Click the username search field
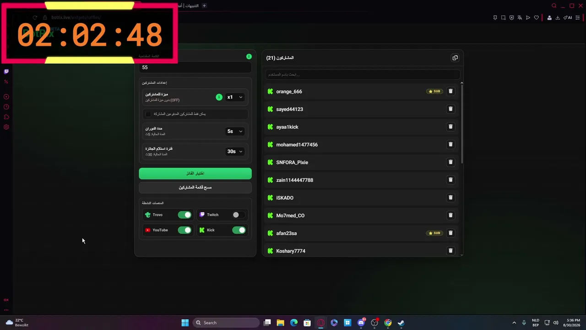This screenshot has height=330, width=586. [363, 74]
